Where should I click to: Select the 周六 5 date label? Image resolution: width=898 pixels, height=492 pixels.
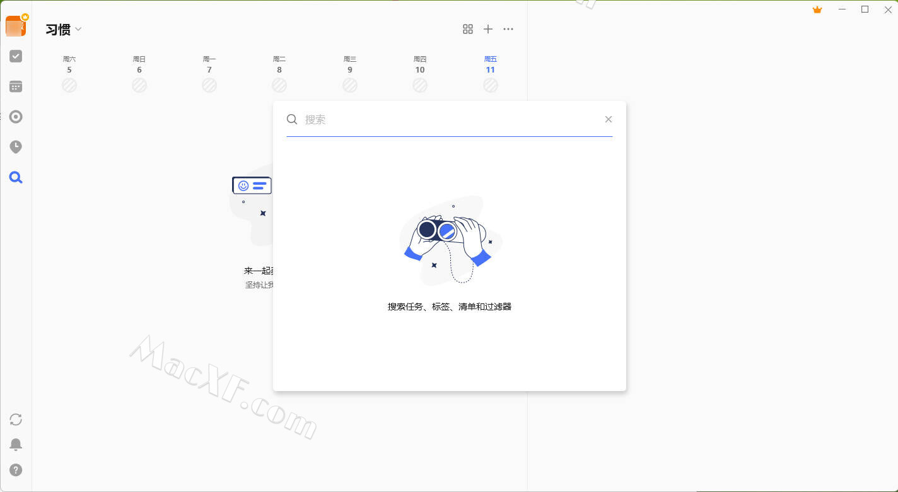coord(69,64)
